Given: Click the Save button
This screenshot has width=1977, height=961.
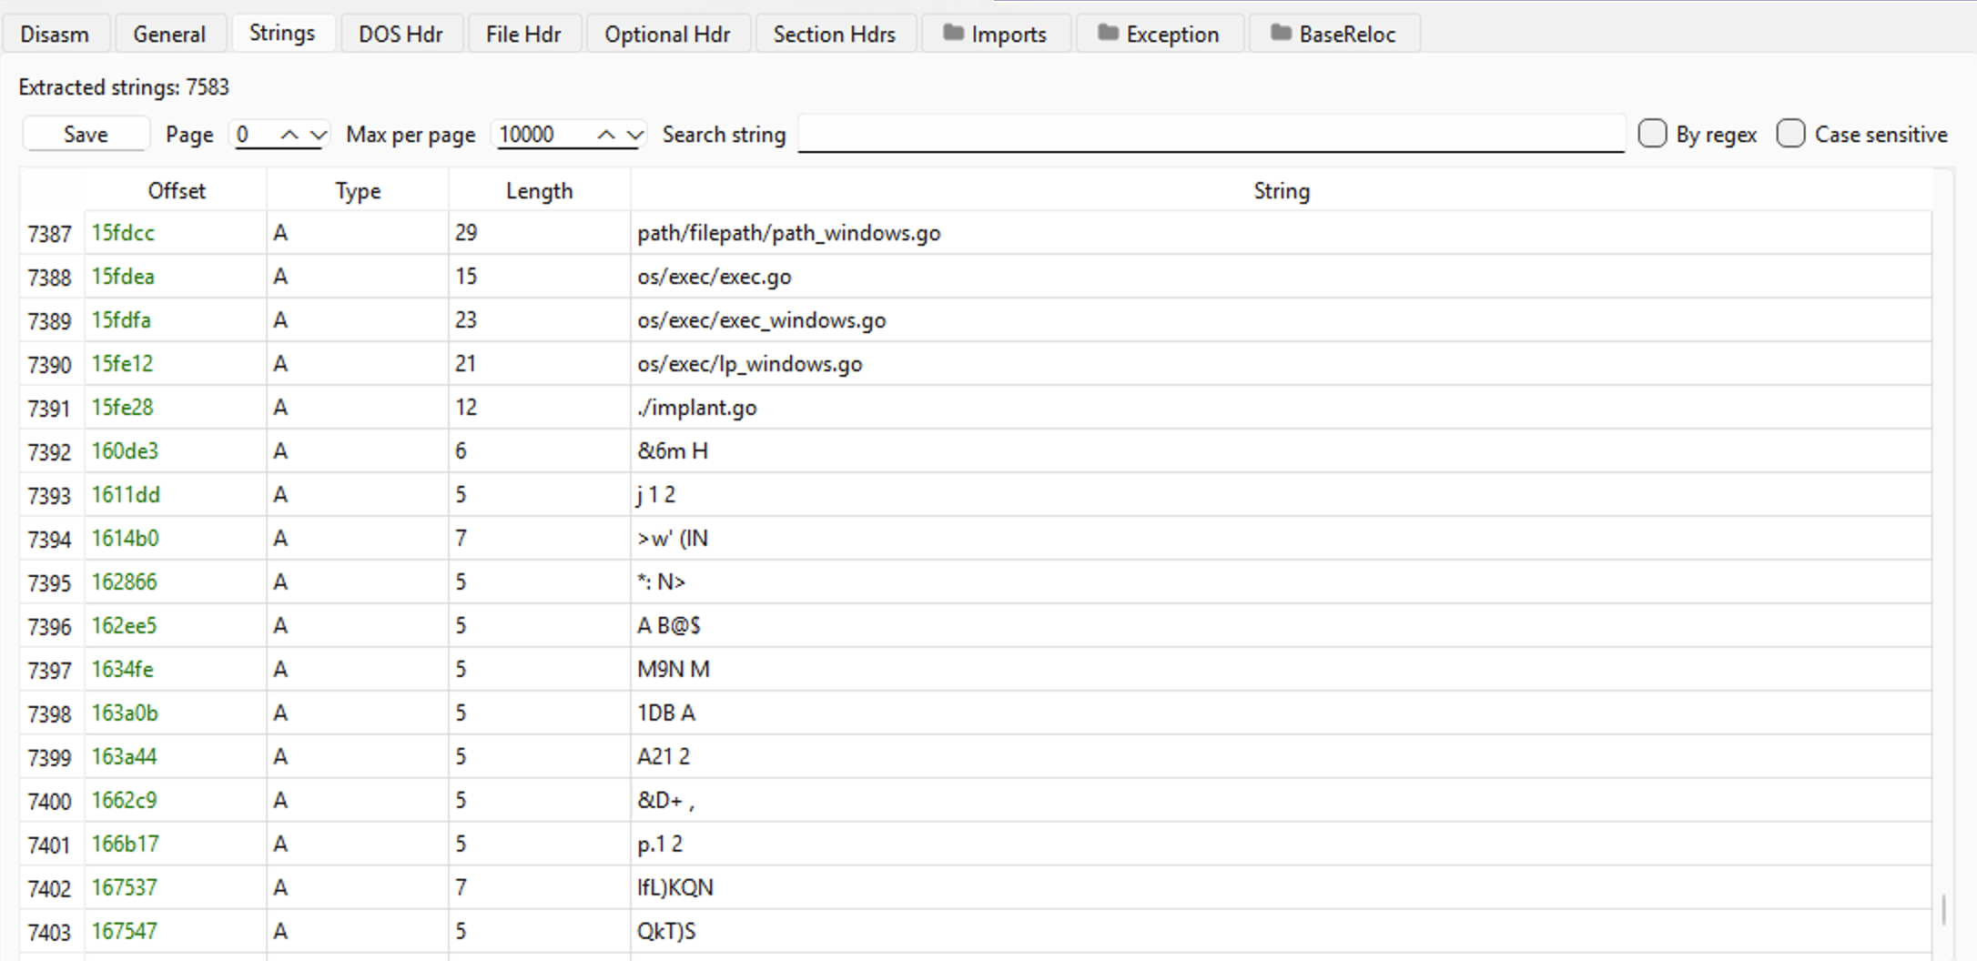Looking at the screenshot, I should coord(86,135).
